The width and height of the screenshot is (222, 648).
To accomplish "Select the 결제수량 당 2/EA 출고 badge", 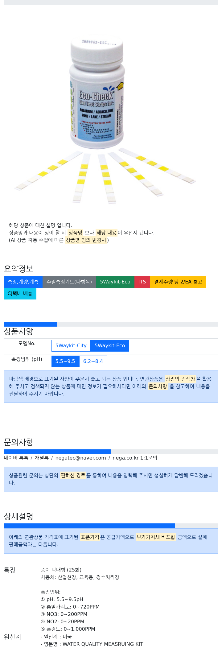I will [178, 282].
